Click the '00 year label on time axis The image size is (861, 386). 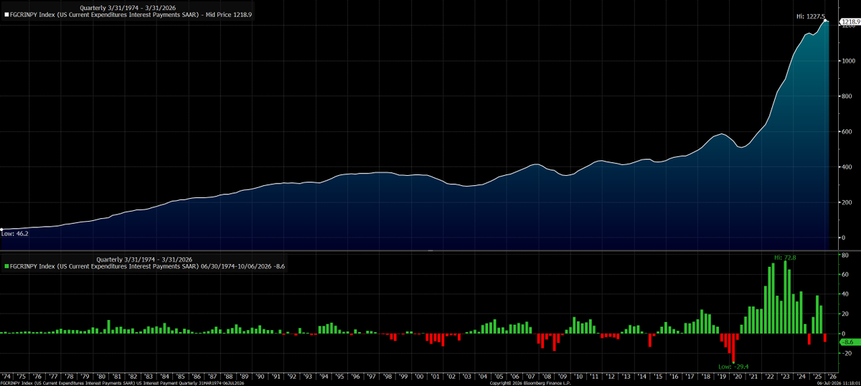[x=420, y=376]
